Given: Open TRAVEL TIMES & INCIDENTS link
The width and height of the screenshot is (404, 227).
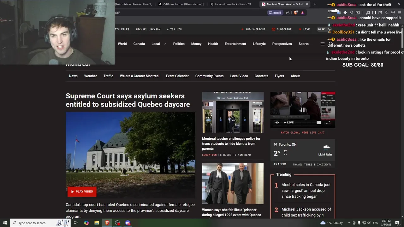Looking at the screenshot, I should pos(312,165).
